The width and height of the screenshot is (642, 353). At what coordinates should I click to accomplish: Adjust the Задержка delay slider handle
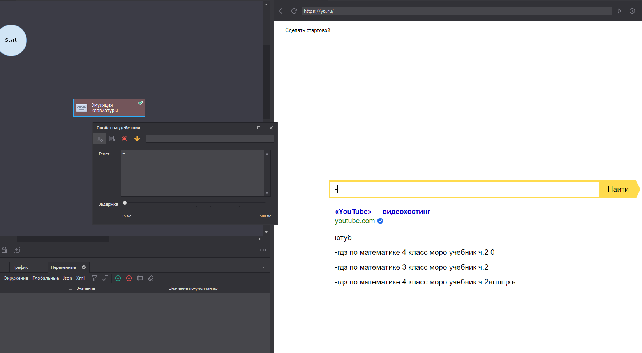point(125,203)
